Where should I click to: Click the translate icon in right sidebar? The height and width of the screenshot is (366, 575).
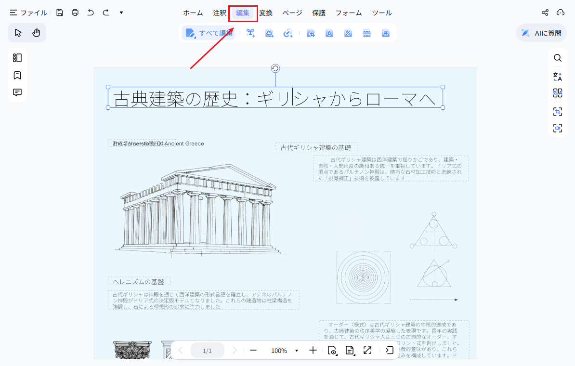coord(557,76)
